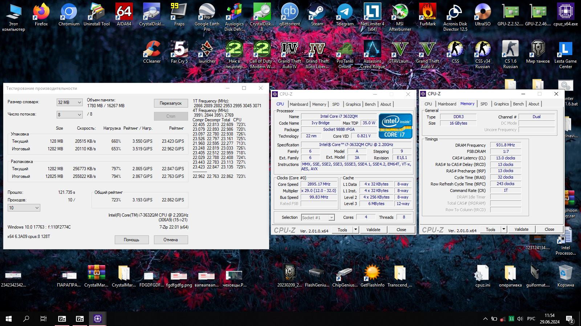The image size is (581, 326).
Task: Open the FlashGeniu... desktop icon
Action: [x=317, y=276]
